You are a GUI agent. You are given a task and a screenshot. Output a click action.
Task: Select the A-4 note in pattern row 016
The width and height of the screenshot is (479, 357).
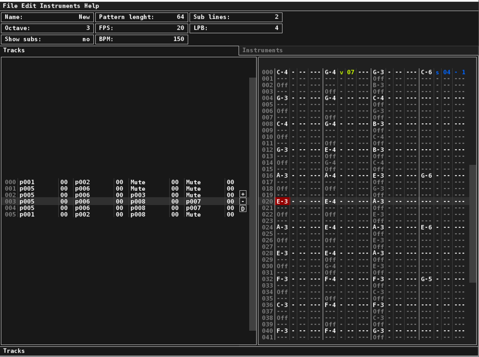331,176
